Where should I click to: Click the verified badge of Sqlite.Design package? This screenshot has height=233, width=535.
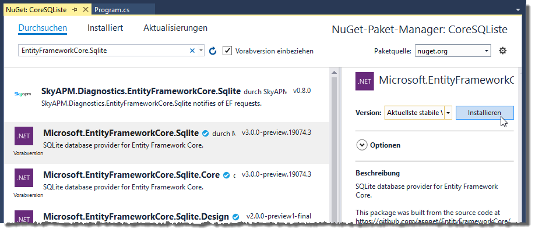pyautogui.click(x=235, y=217)
